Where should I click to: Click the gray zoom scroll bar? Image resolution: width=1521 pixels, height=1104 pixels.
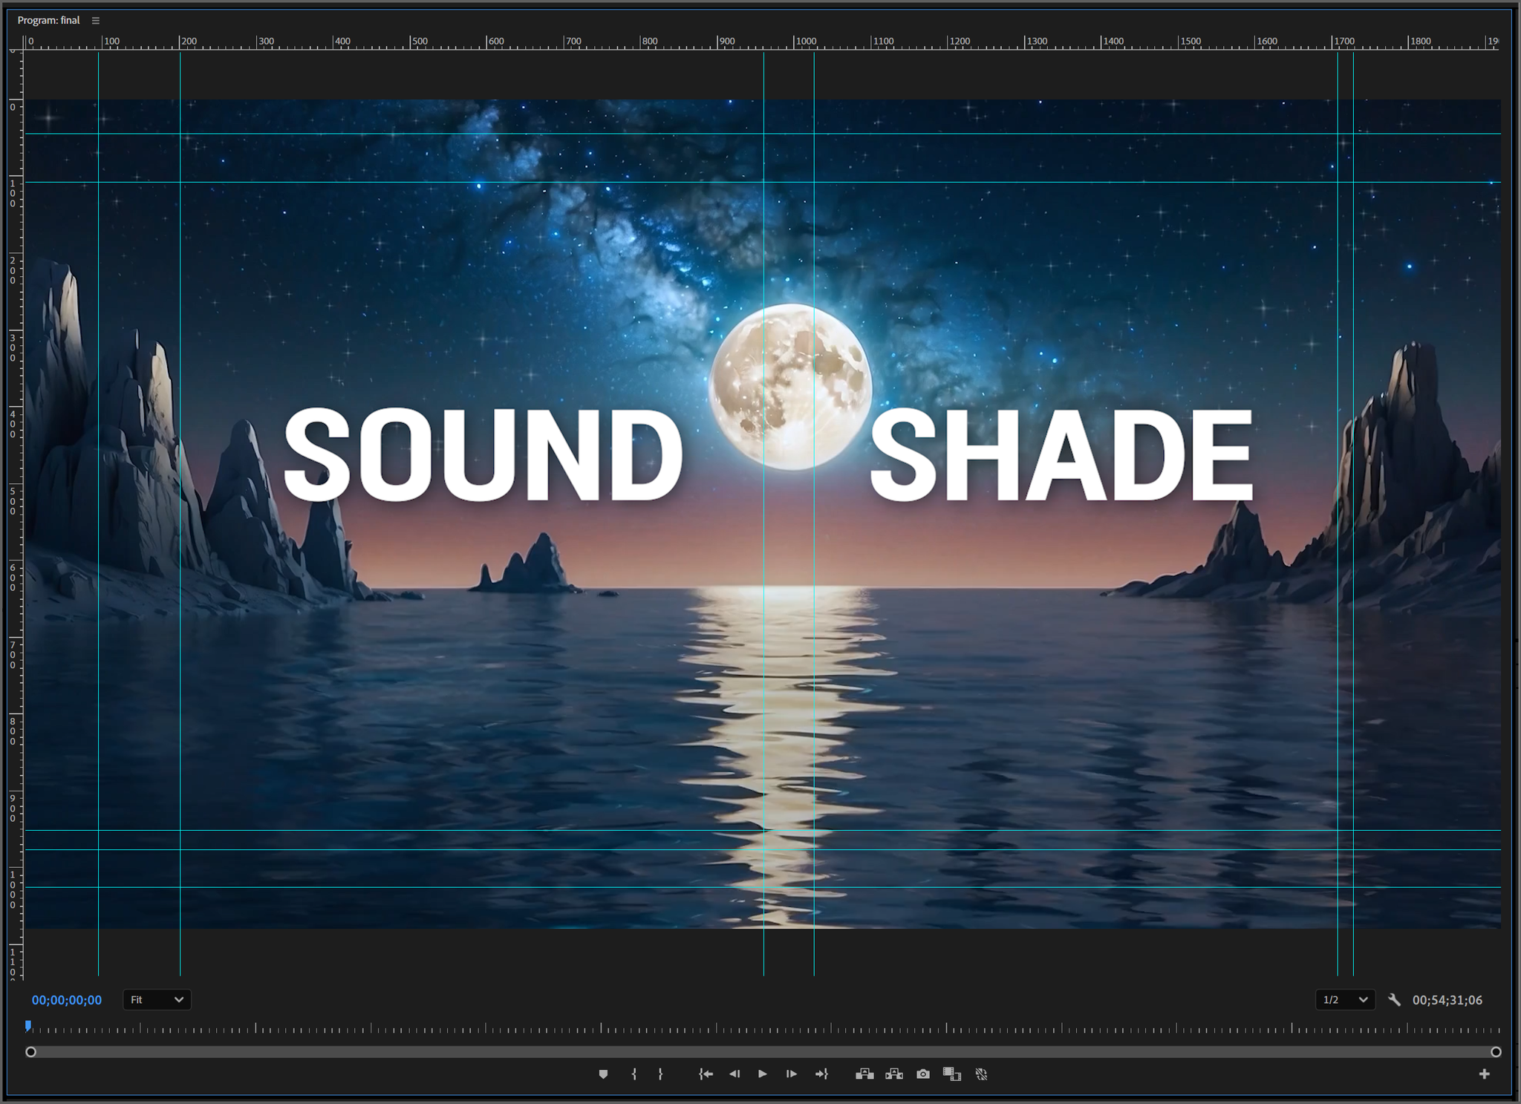coord(763,1052)
